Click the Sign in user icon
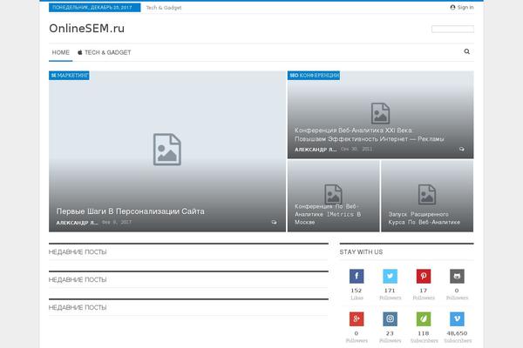Image resolution: width=523 pixels, height=348 pixels. point(452,7)
